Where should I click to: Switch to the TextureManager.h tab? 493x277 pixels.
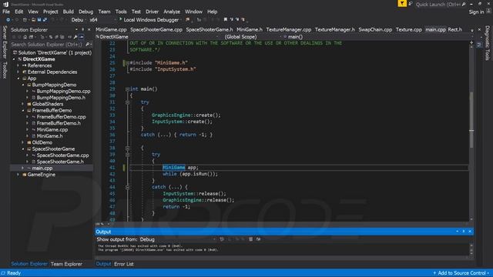[335, 29]
